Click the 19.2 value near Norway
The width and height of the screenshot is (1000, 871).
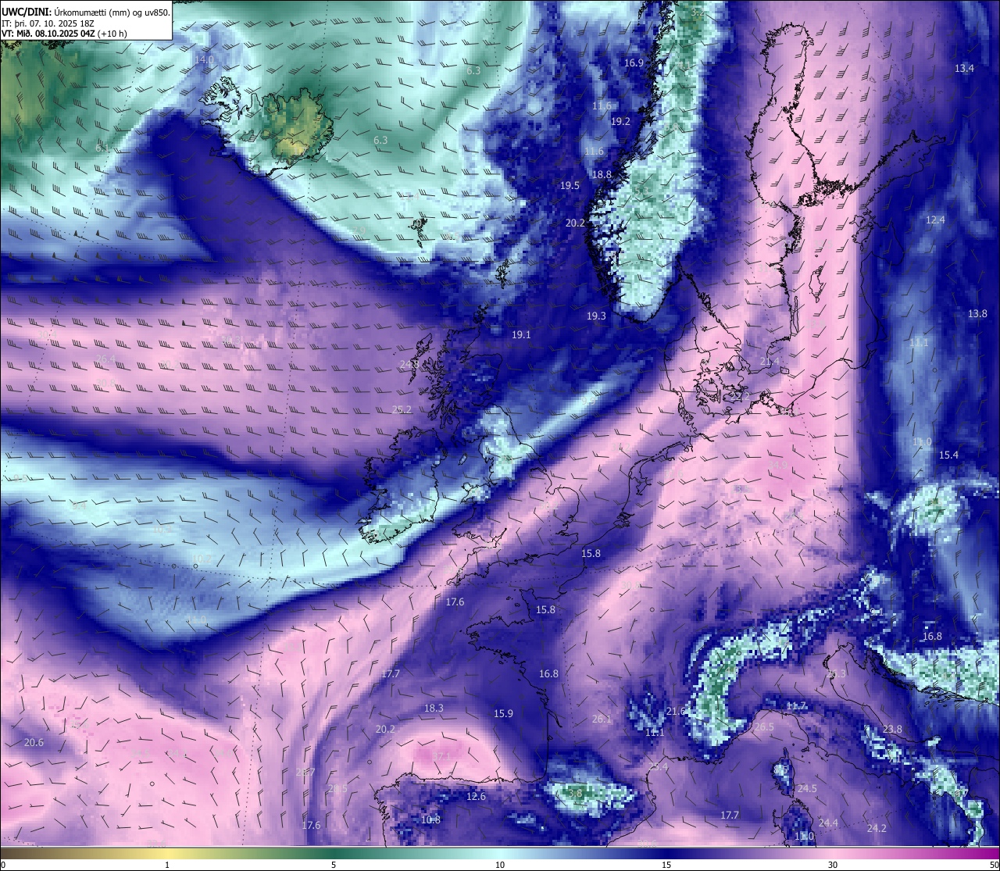[620, 121]
